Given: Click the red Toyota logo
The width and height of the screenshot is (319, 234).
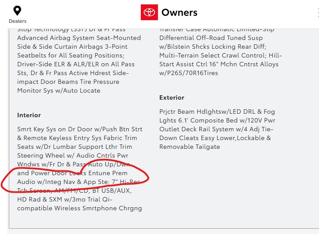Looking at the screenshot, I should (x=149, y=12).
